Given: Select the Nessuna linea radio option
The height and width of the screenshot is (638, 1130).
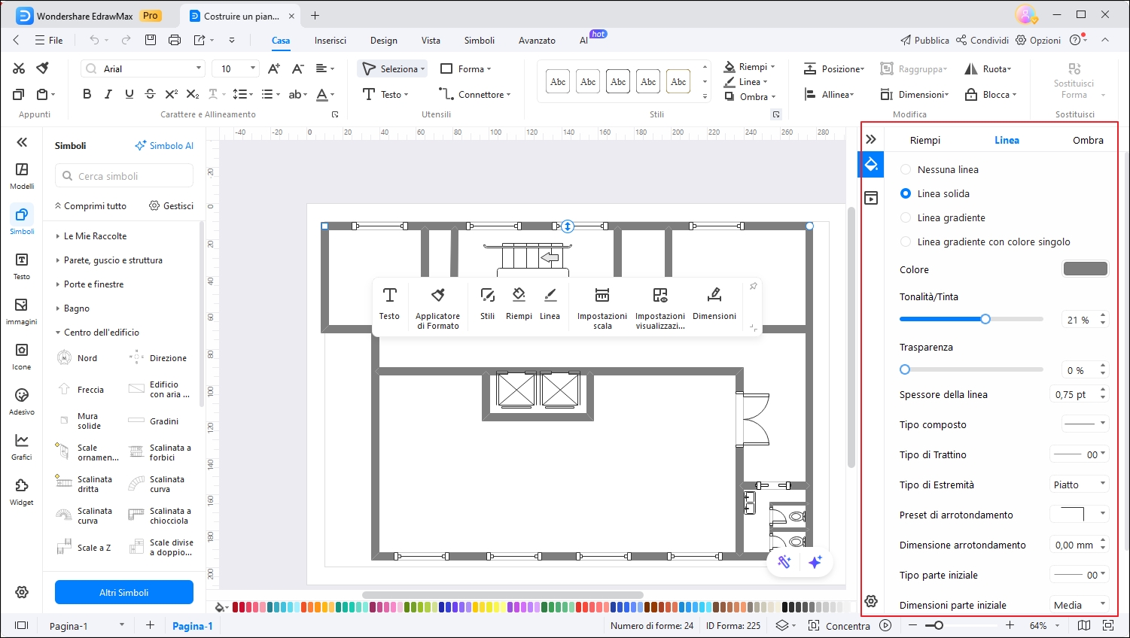Looking at the screenshot, I should click(x=906, y=169).
